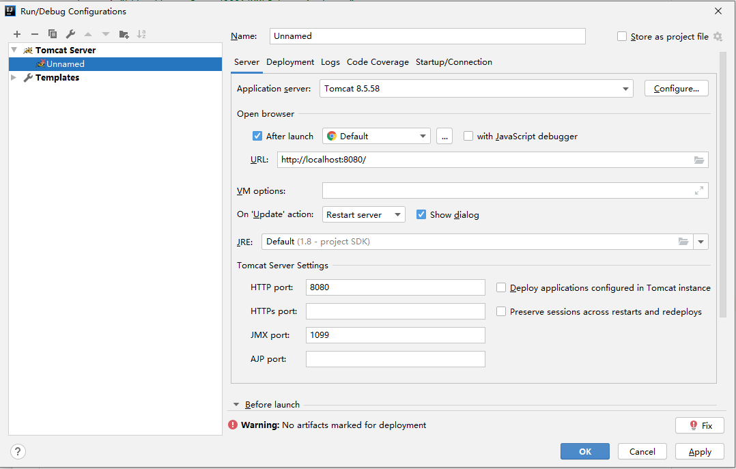Click the Copy Configuration icon

(x=53, y=34)
